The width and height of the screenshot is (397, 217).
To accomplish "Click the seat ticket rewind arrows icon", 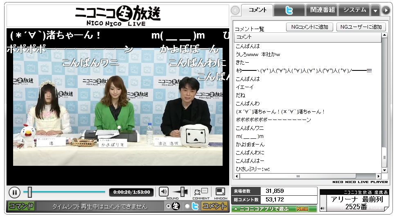I will pos(323,208).
